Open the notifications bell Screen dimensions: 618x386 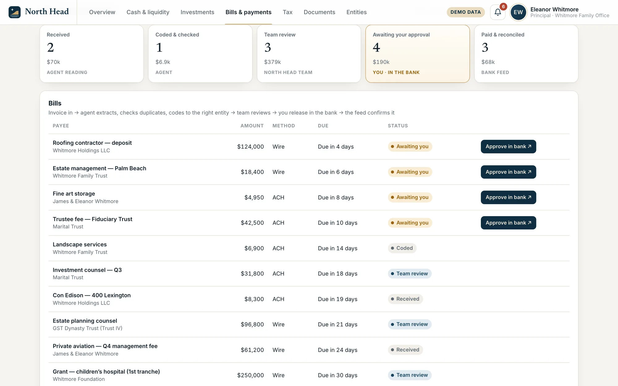497,12
